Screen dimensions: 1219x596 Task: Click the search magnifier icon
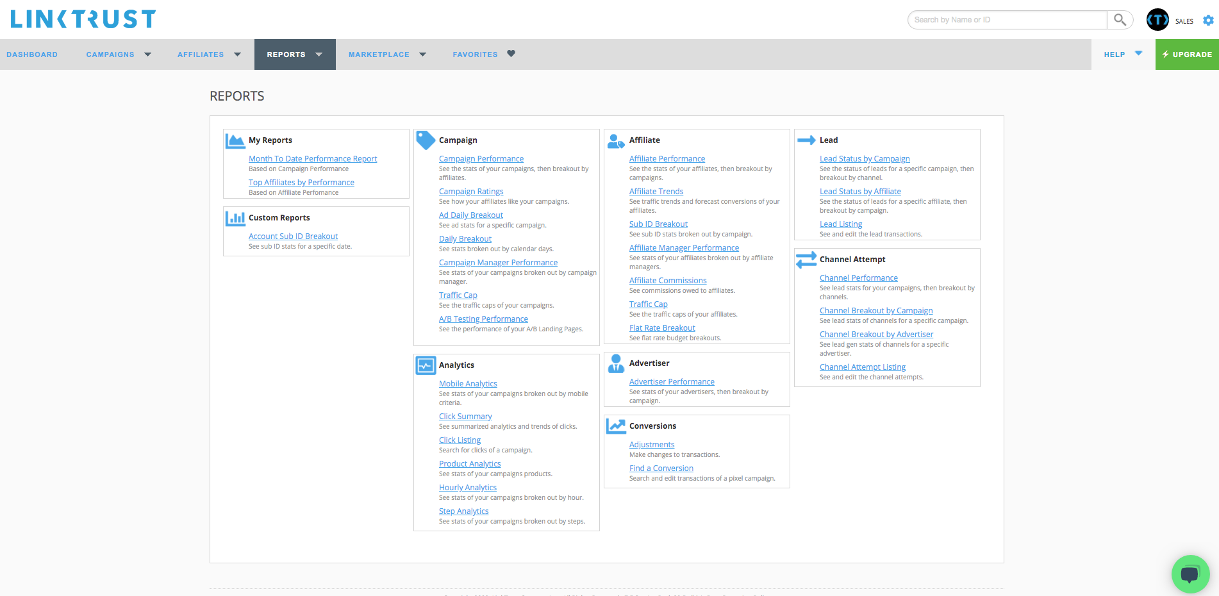(x=1120, y=20)
